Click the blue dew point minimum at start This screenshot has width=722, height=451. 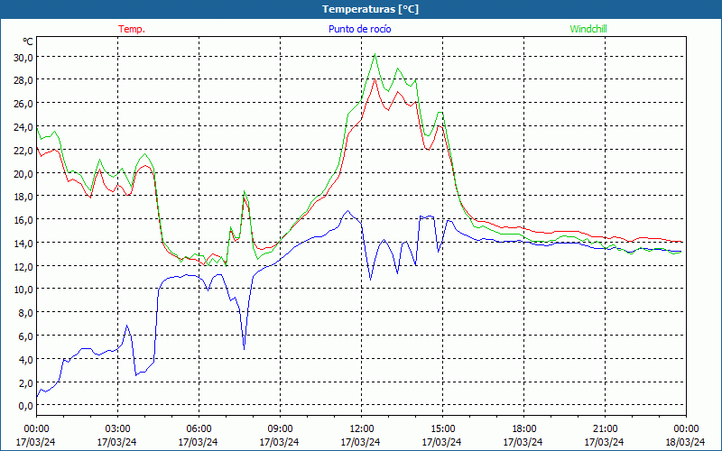coord(37,396)
